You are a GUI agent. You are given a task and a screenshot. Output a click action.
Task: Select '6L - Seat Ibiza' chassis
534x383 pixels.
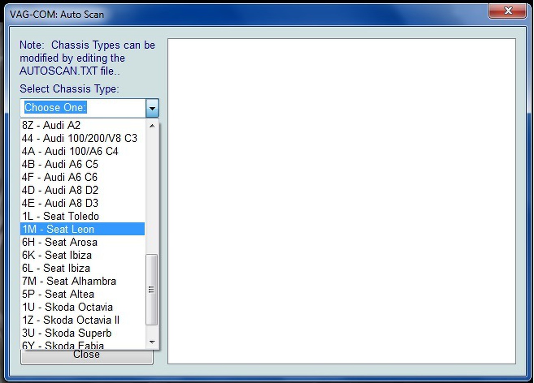point(83,268)
